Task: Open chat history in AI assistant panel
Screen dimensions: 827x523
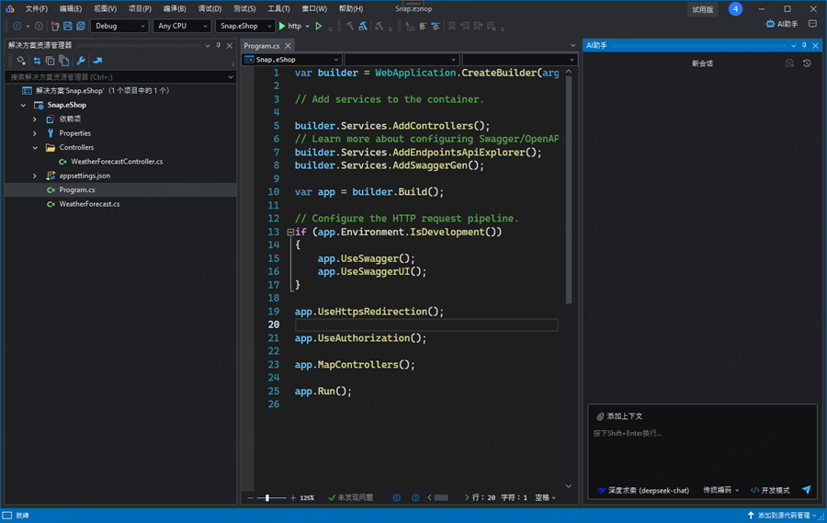Action: 807,63
